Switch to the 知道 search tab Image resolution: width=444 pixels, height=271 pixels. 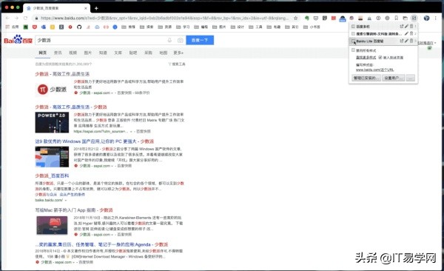click(103, 53)
